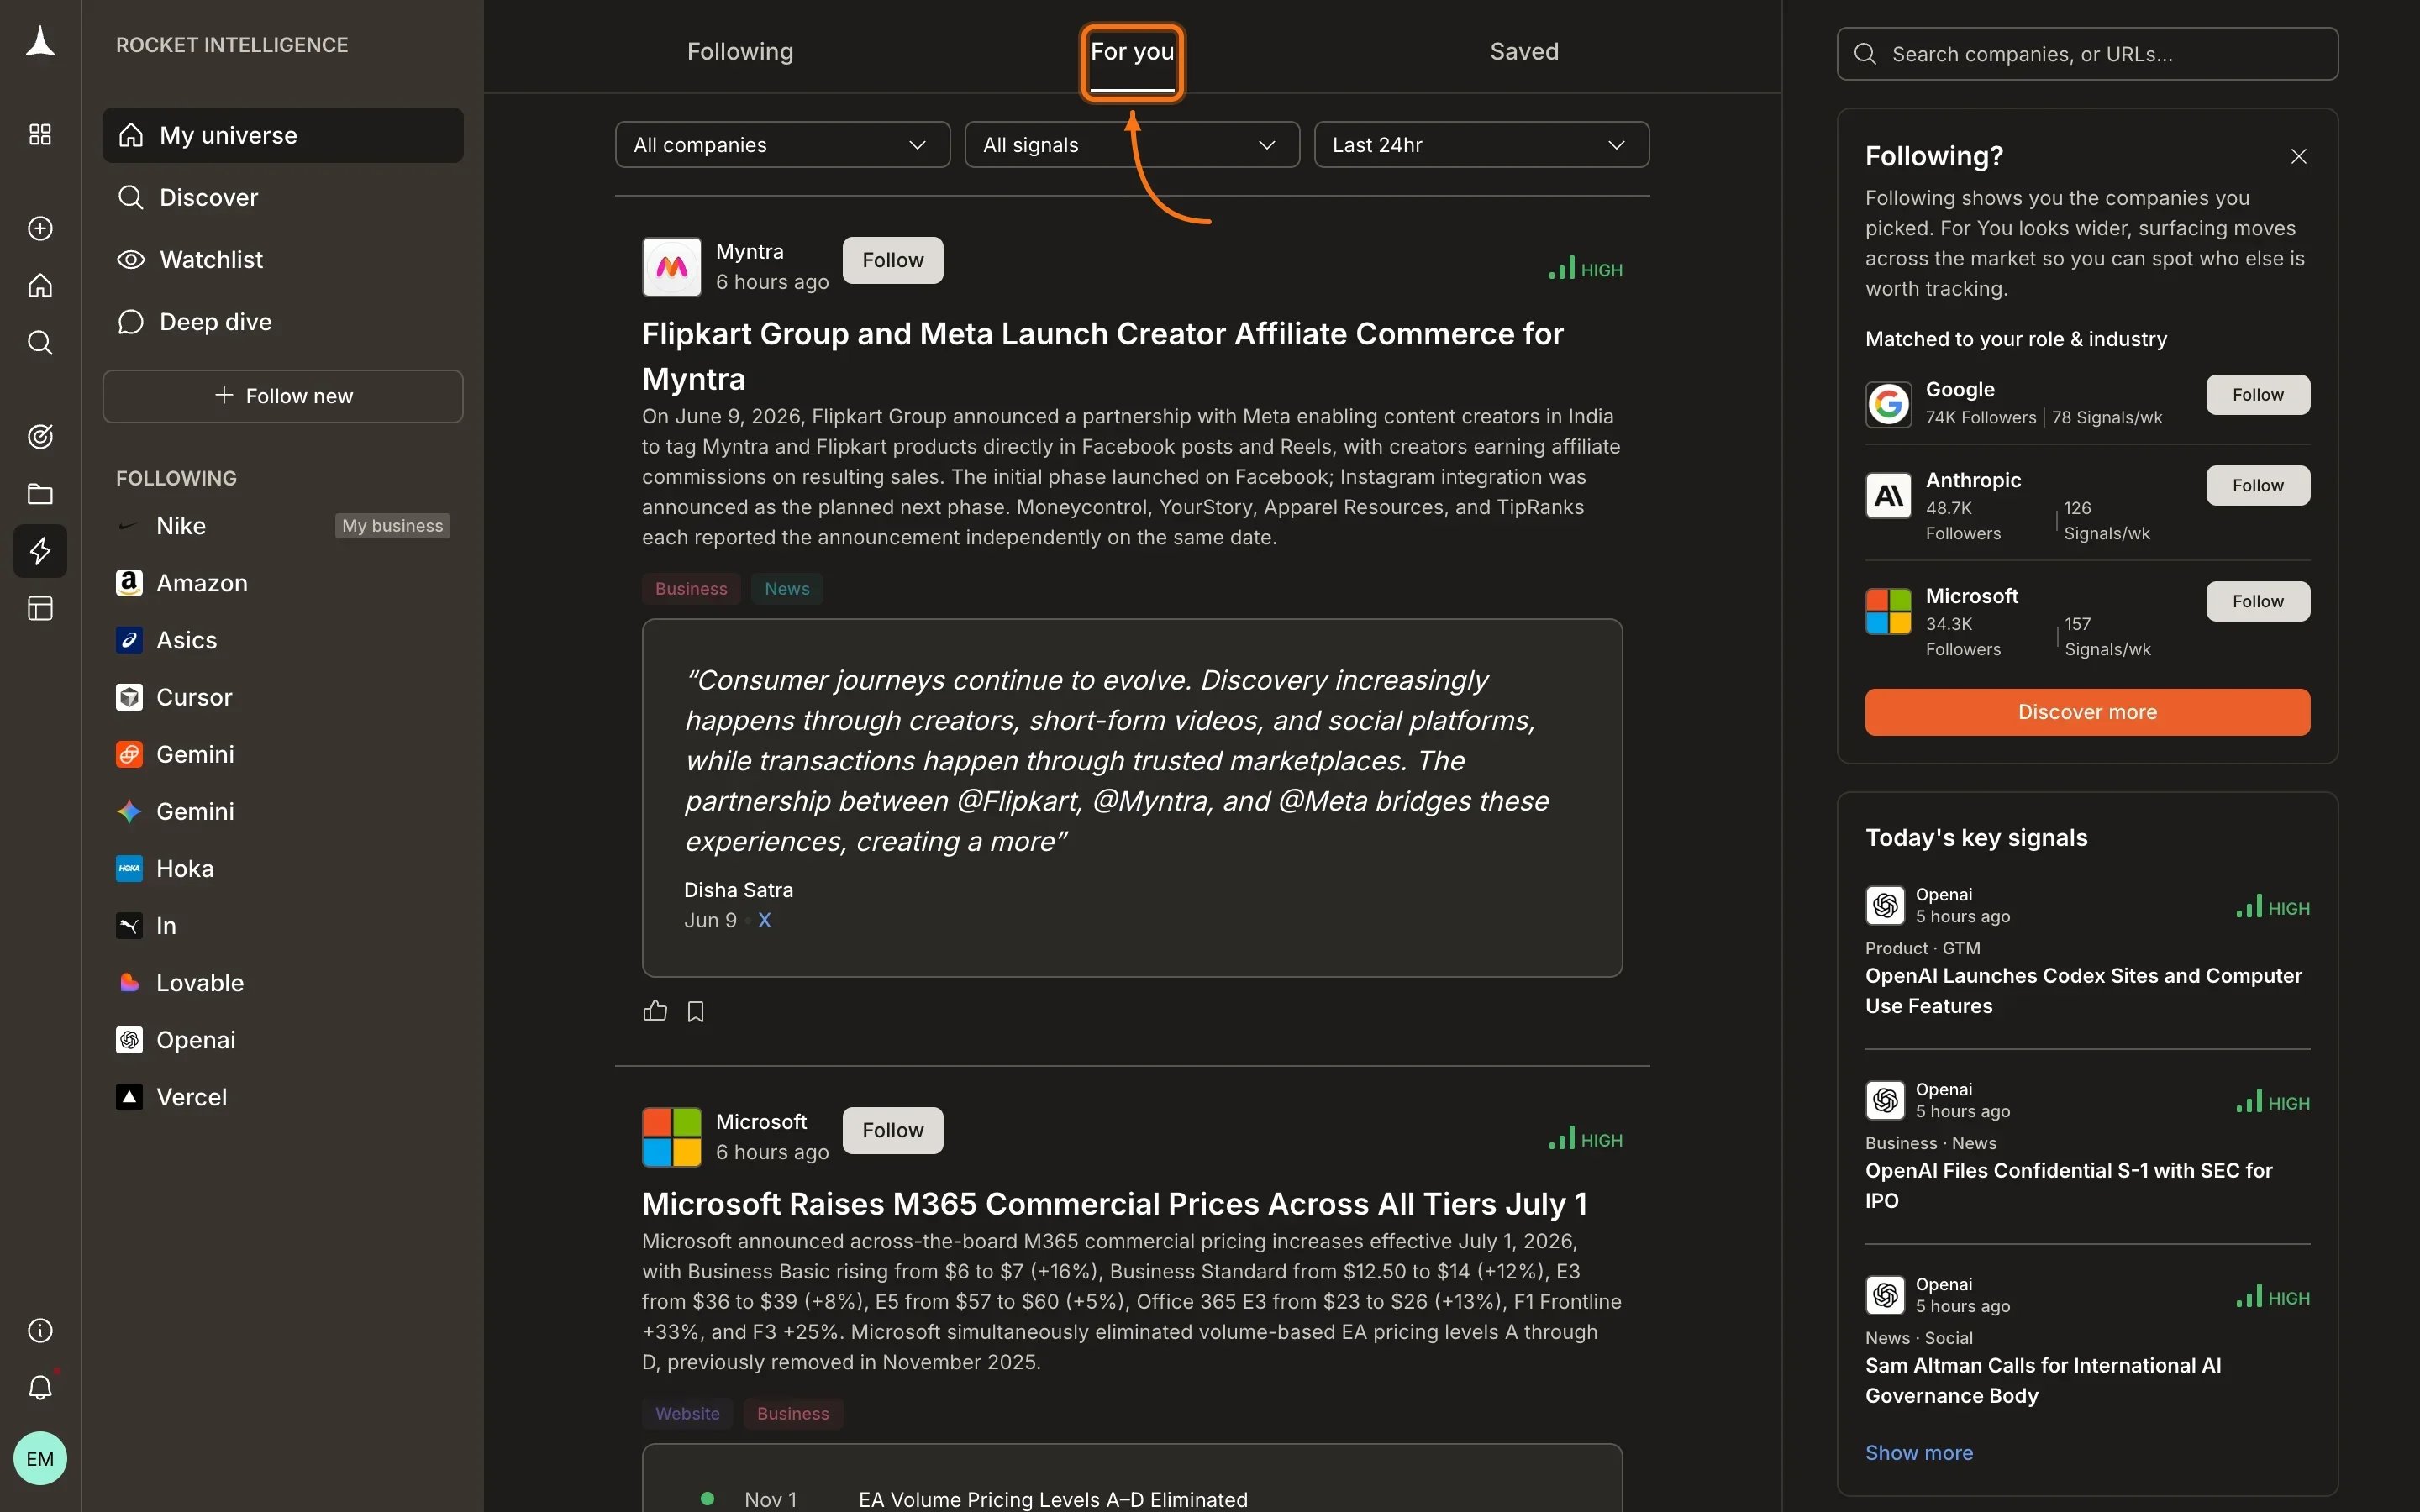Open the Microsoft Raises M365 Prices headline
2420x1512 pixels.
pyautogui.click(x=1114, y=1204)
